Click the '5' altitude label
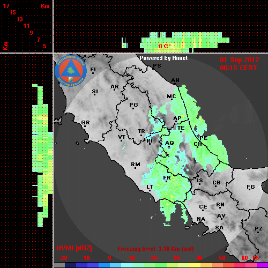Image resolution: width=268 pixels, height=268 pixels. tap(44, 46)
